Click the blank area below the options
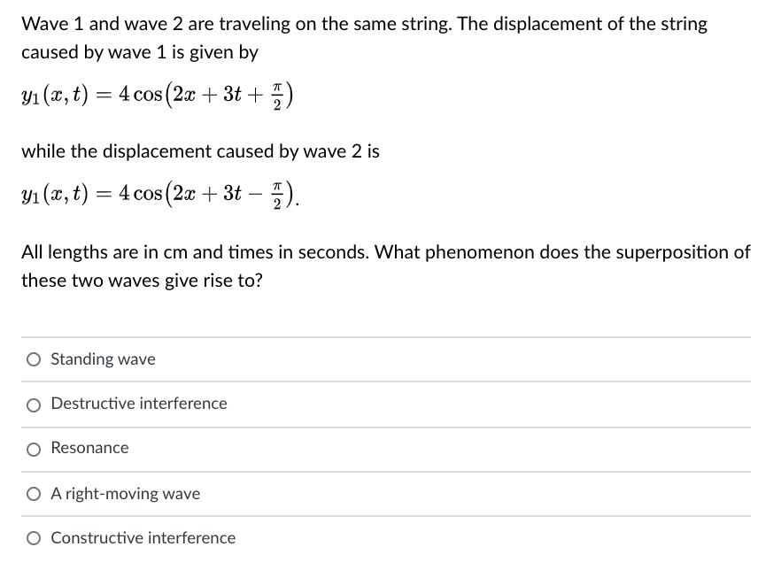This screenshot has width=758, height=570. click(x=379, y=562)
